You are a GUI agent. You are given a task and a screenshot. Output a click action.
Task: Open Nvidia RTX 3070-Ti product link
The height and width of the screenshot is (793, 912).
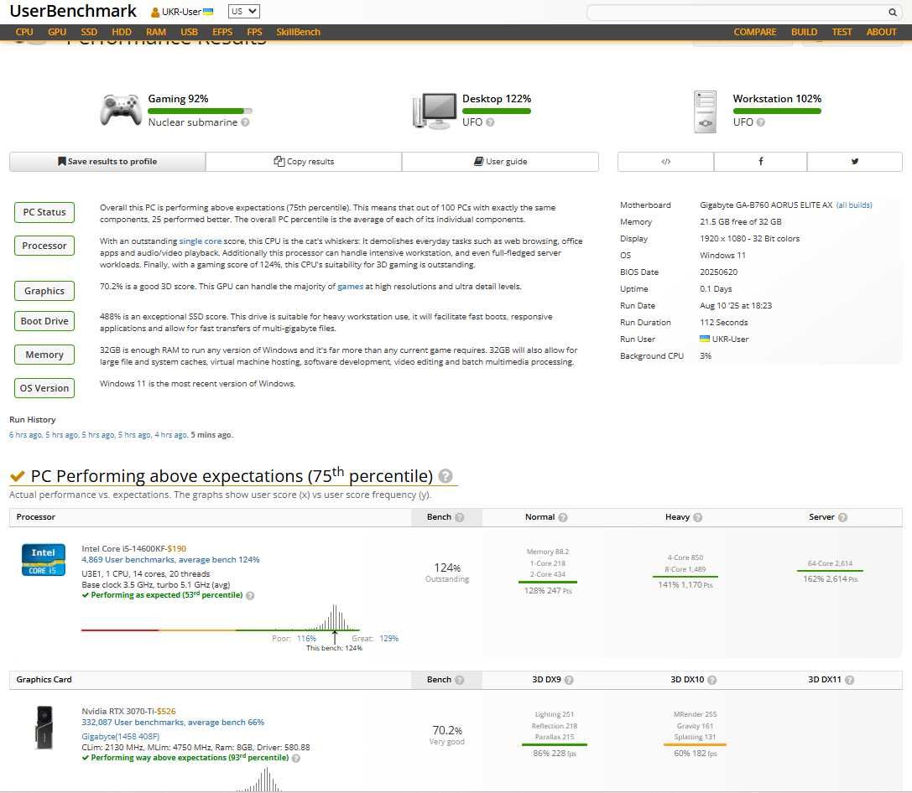118,711
